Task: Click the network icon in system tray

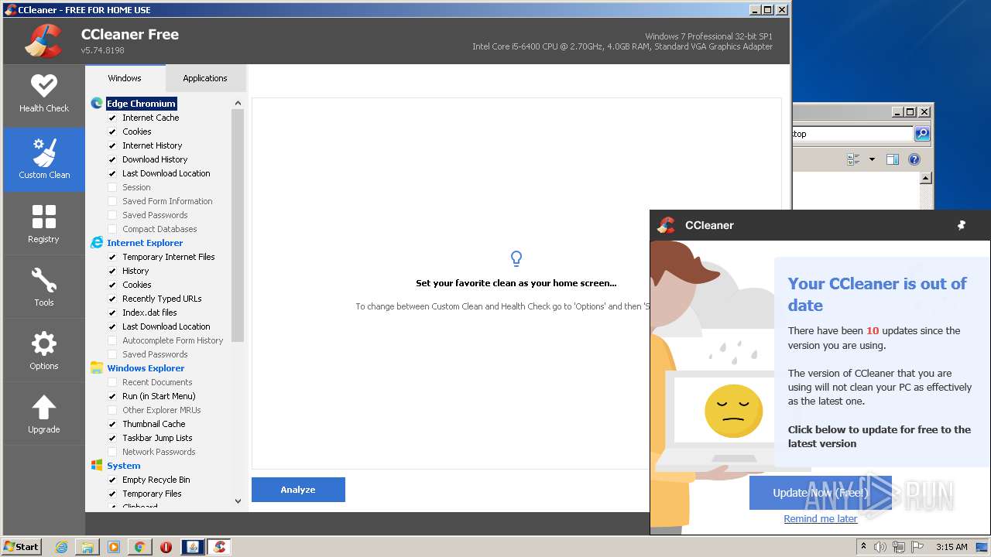Action: (897, 547)
